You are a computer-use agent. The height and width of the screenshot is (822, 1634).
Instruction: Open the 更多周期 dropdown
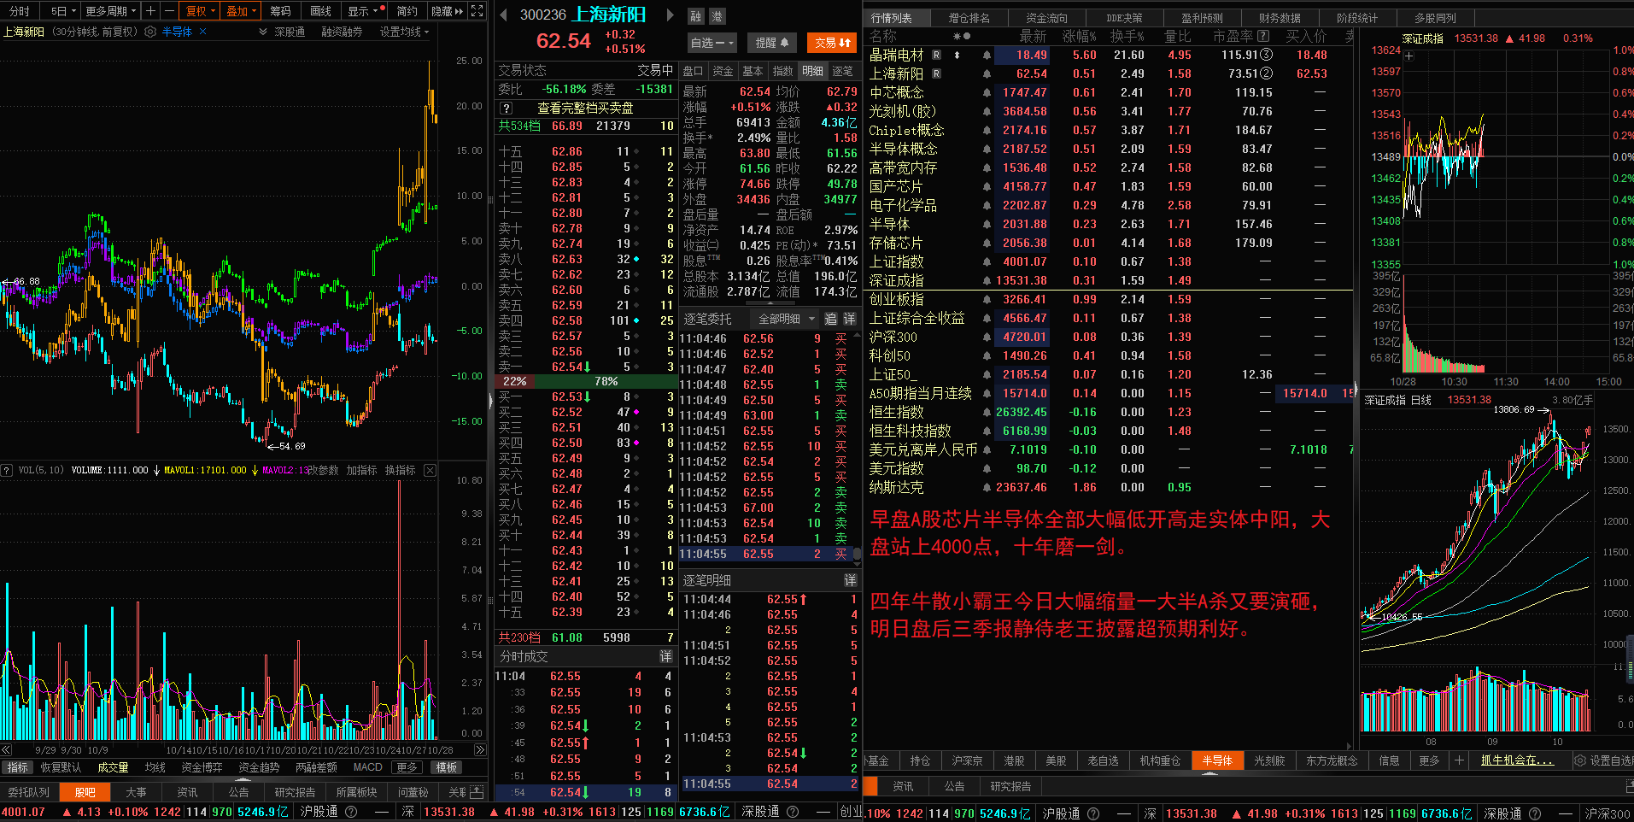(x=111, y=11)
